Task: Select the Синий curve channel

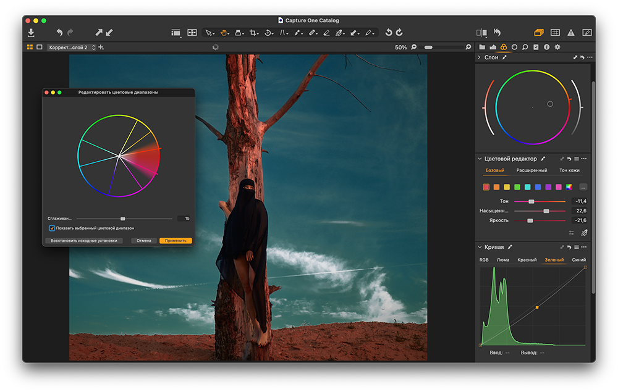Action: click(578, 260)
